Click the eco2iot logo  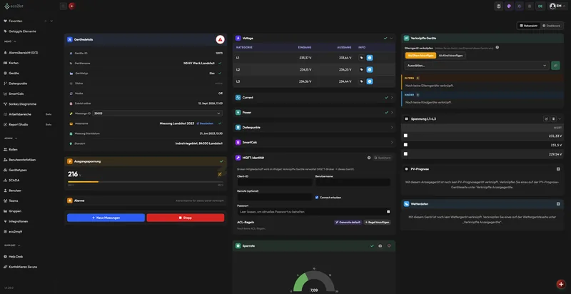pyautogui.click(x=12, y=6)
